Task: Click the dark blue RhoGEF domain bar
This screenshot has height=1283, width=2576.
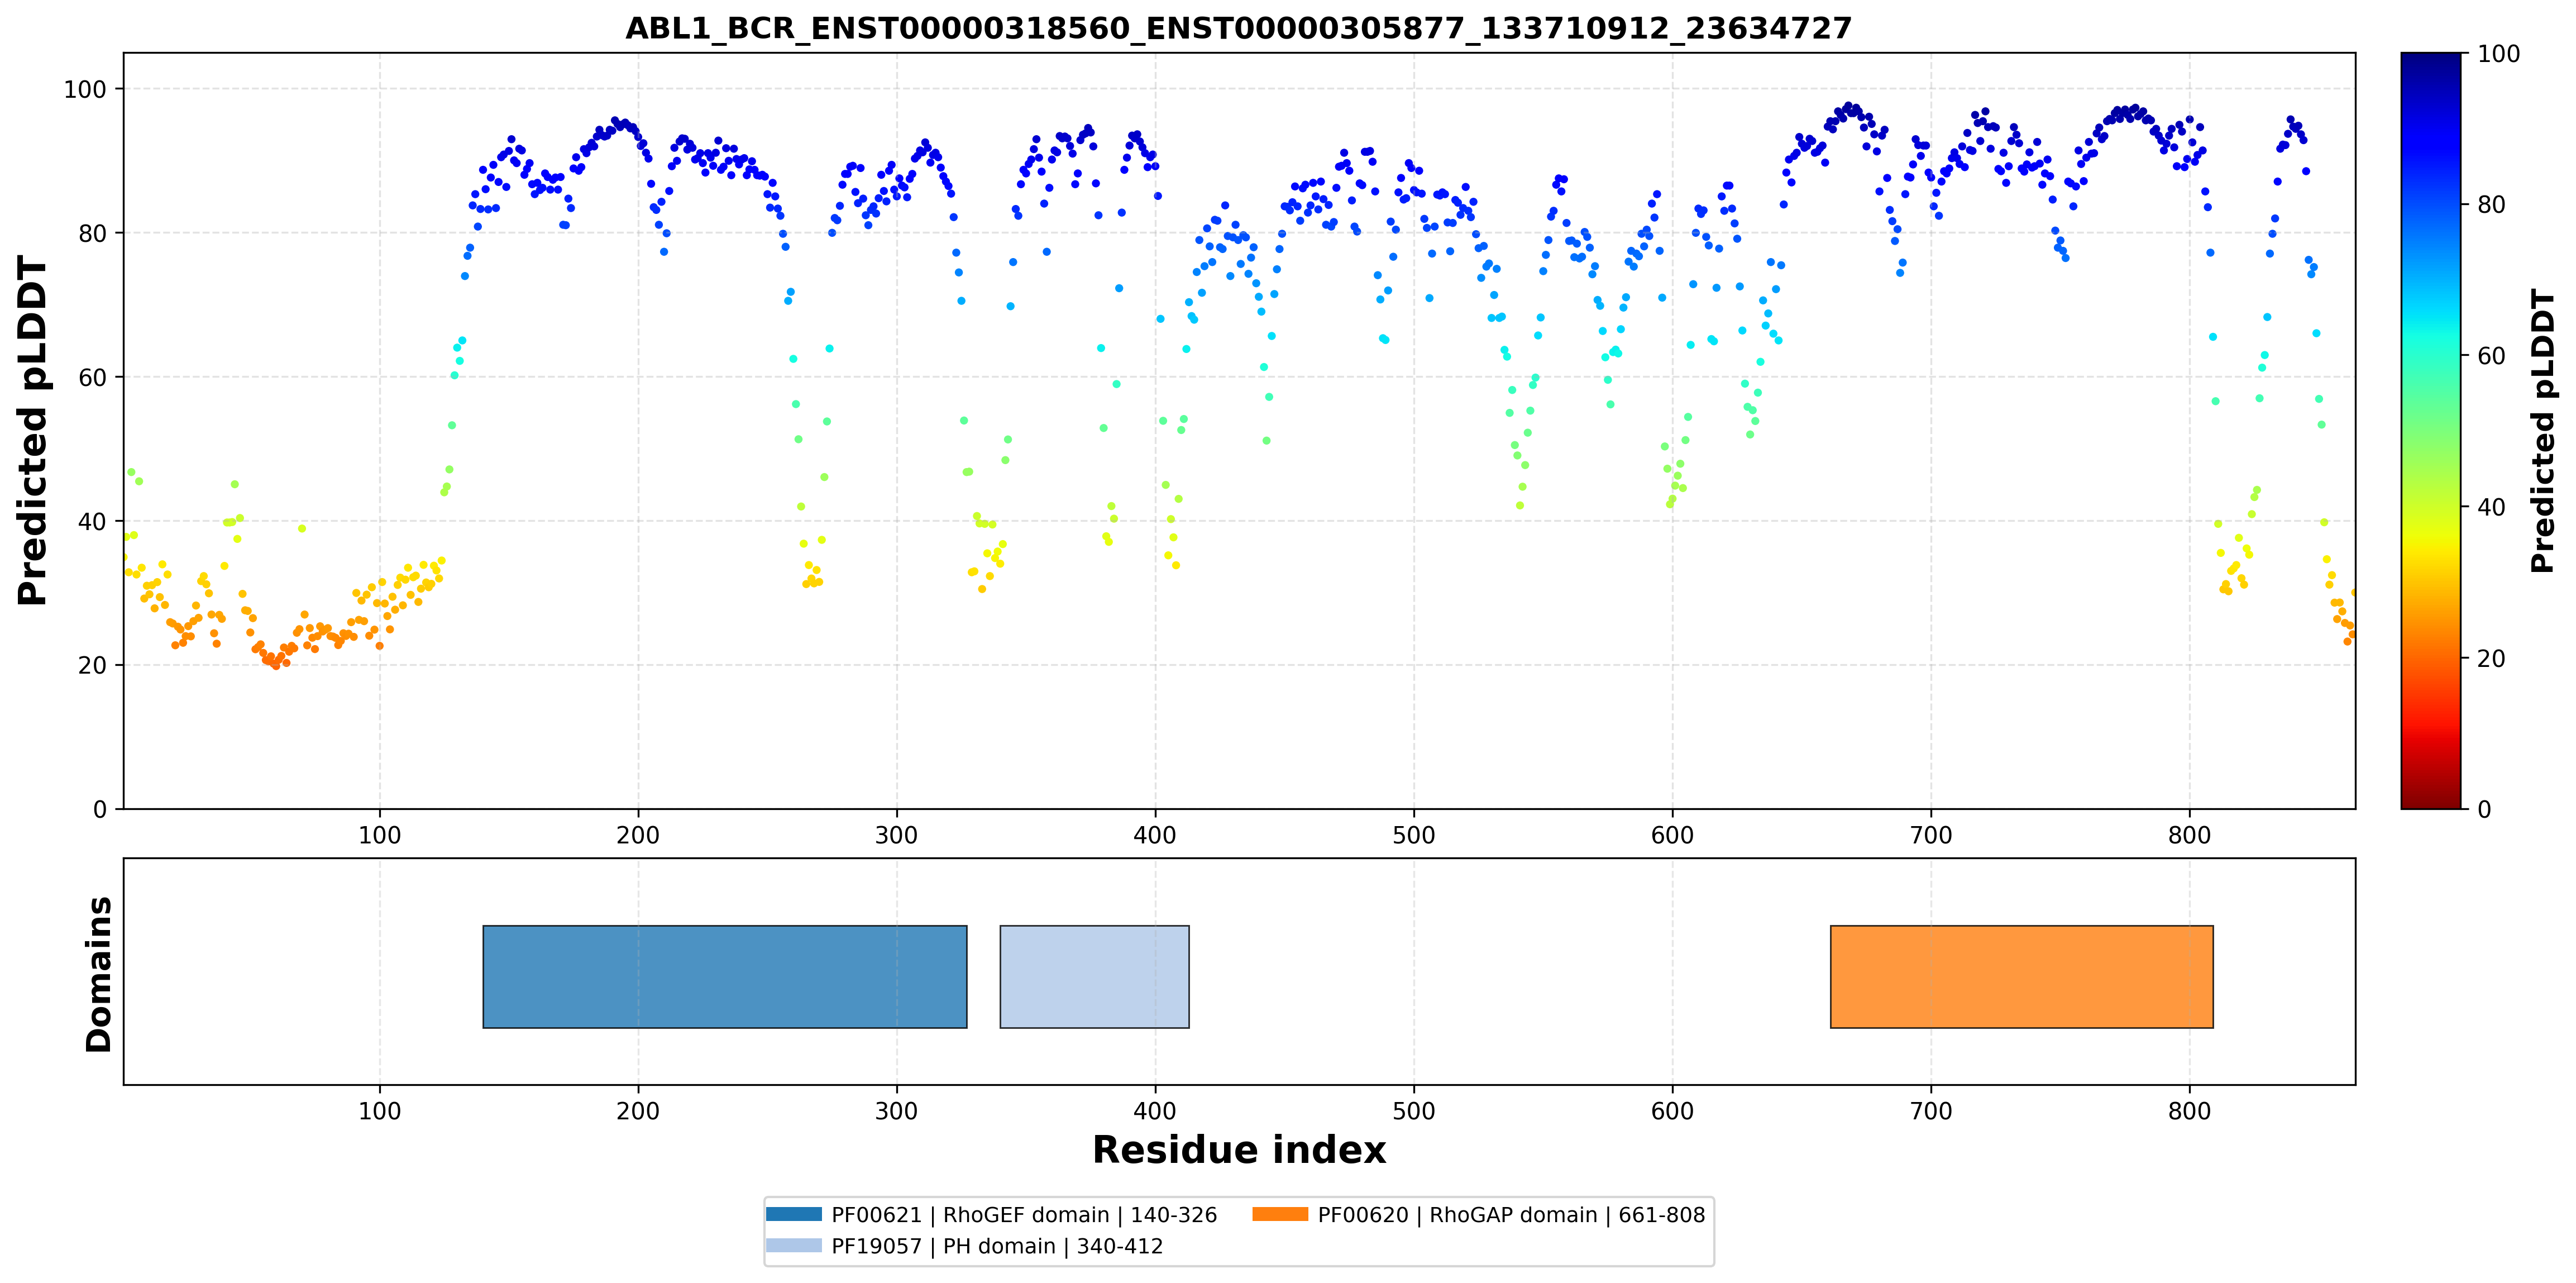Action: coord(725,976)
